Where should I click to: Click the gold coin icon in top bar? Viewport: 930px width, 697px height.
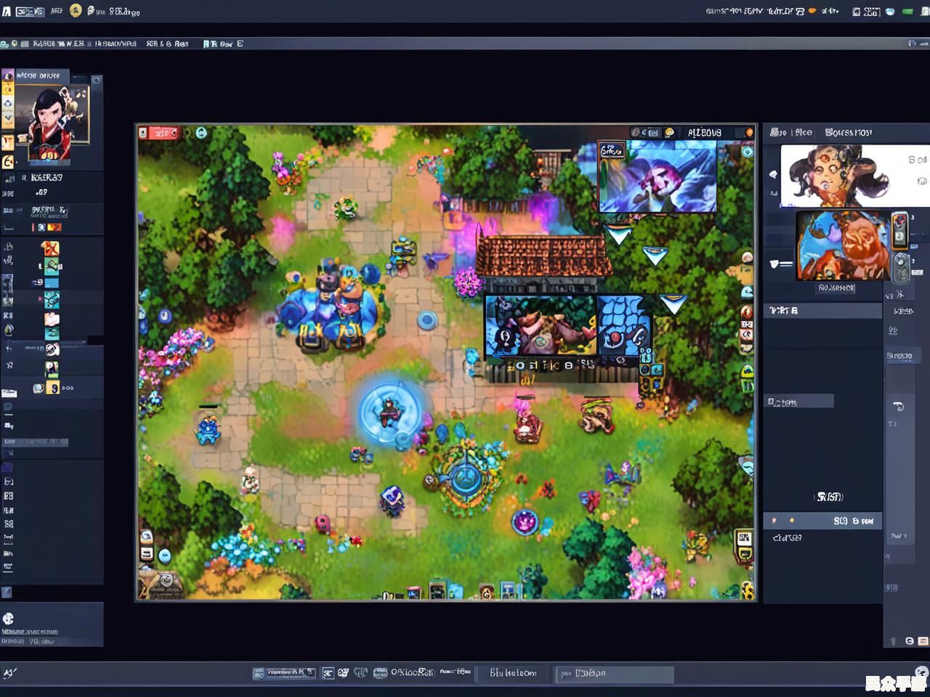coord(76,10)
